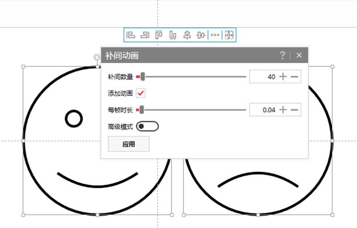Click the align top icon

tap(159, 35)
